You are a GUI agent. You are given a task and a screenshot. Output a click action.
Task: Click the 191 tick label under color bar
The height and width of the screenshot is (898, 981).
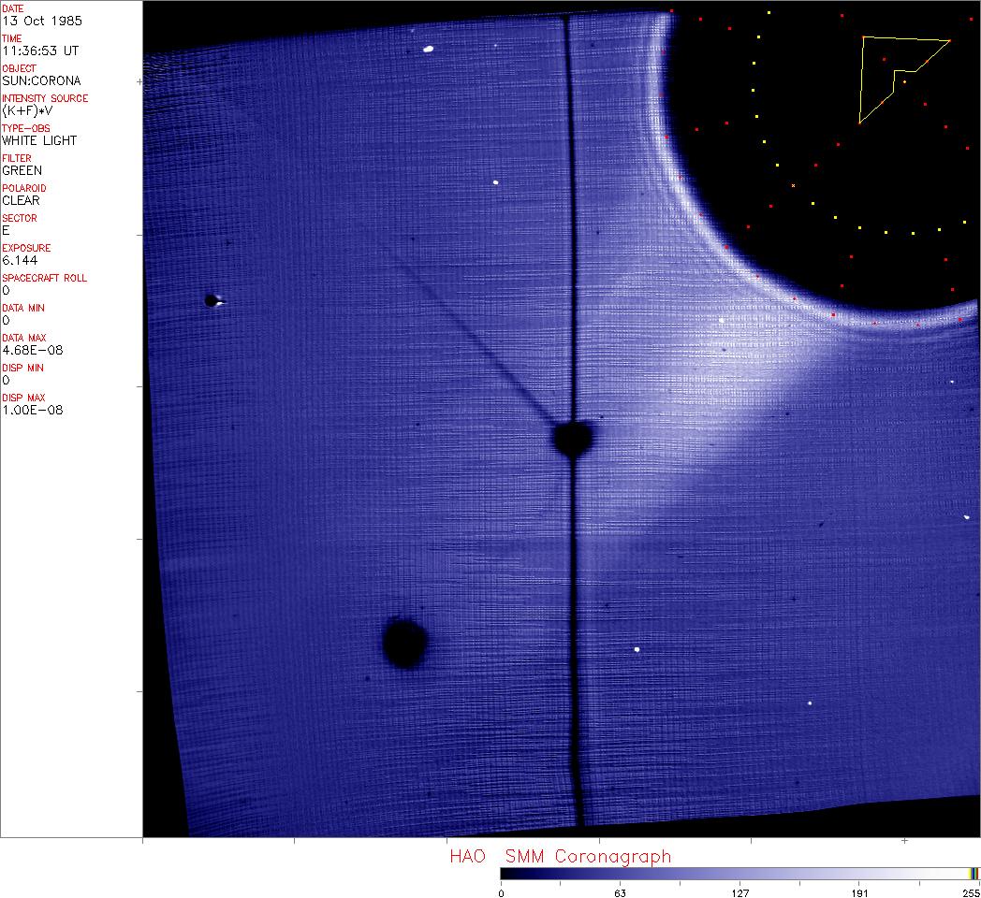click(x=859, y=891)
